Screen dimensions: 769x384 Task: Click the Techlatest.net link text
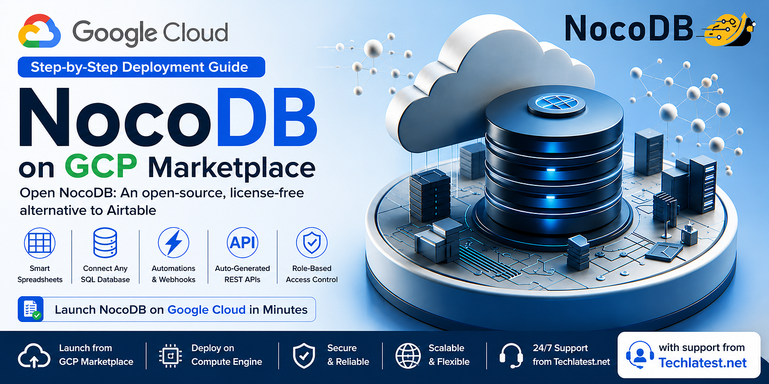point(703,363)
